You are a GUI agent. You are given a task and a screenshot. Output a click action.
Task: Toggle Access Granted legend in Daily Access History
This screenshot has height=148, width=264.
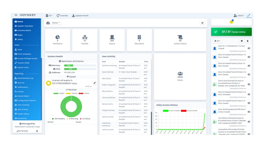[x=171, y=111]
